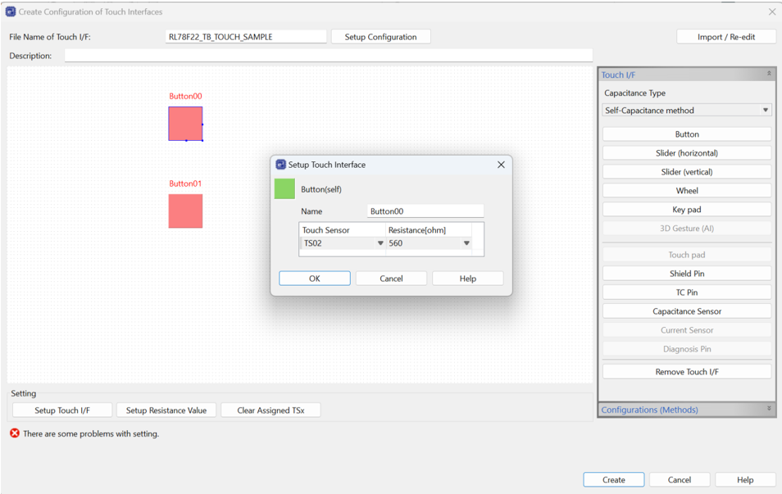This screenshot has height=494, width=782.
Task: Click the File Name of Touch I/F field
Action: [246, 37]
